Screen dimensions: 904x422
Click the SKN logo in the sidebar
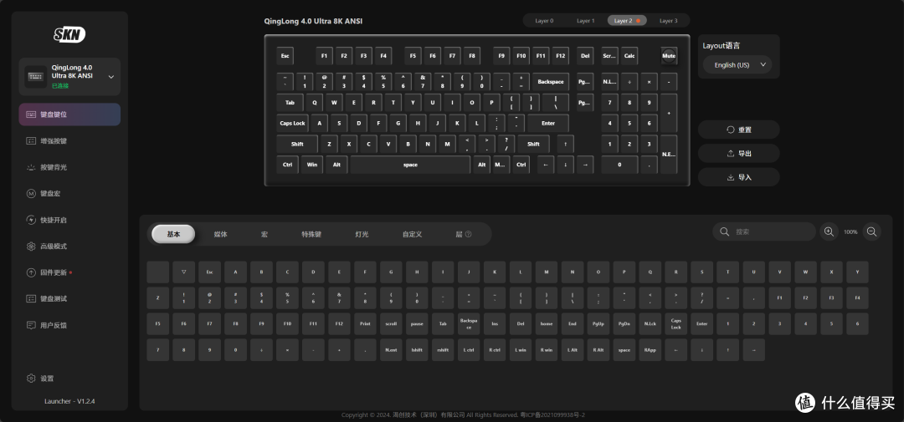(69, 34)
